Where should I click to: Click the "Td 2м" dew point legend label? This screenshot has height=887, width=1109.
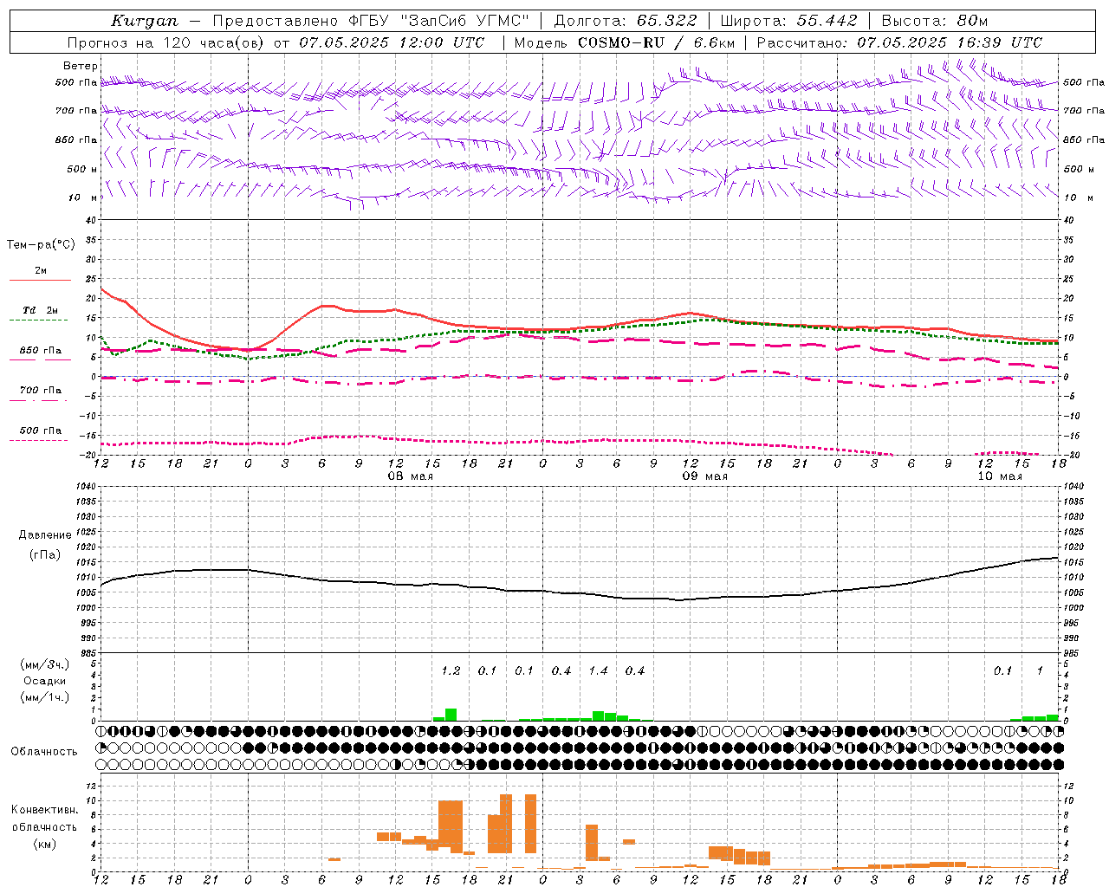pos(41,310)
